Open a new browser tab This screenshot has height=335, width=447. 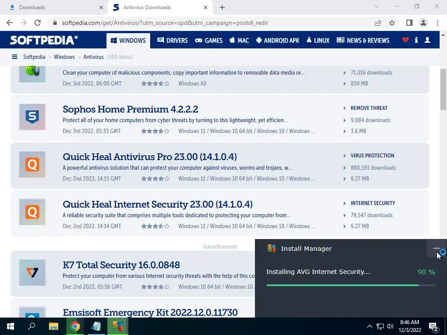(222, 7)
